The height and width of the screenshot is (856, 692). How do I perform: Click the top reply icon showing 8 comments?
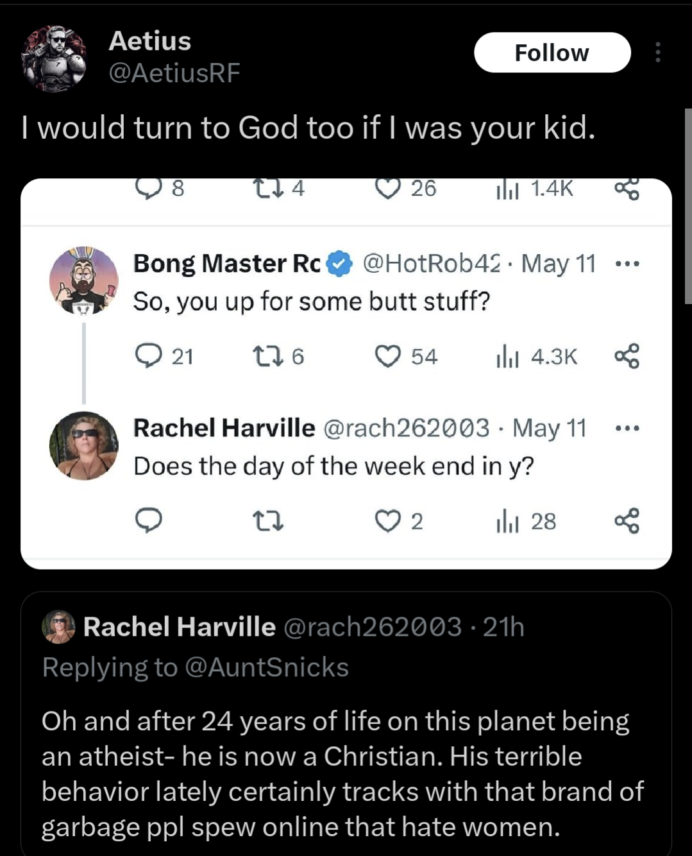click(149, 188)
